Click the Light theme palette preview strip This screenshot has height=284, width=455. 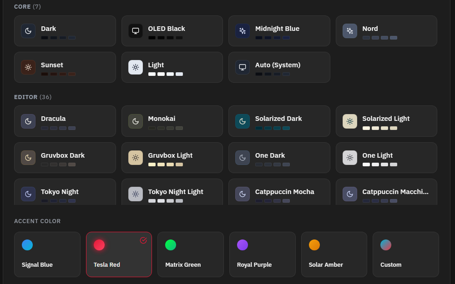(x=166, y=74)
